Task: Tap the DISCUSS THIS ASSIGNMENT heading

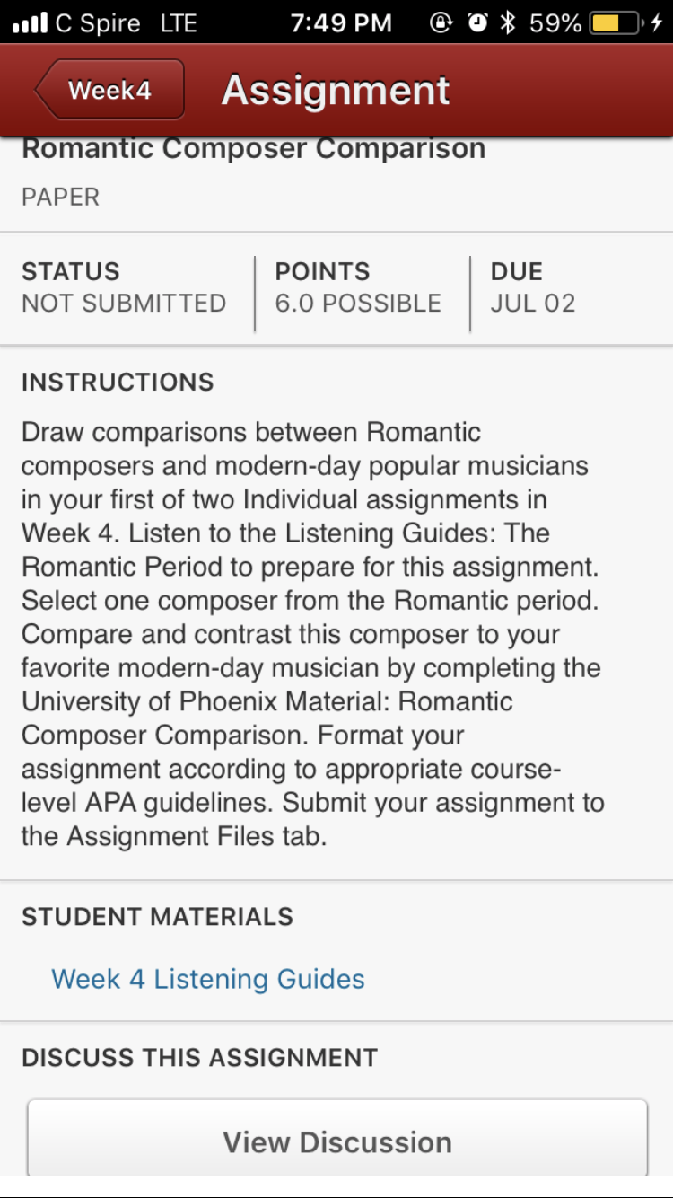Action: (x=199, y=1057)
